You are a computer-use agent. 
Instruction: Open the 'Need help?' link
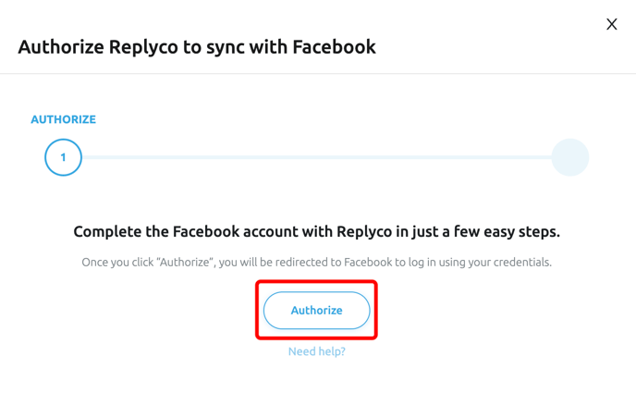[x=316, y=351]
